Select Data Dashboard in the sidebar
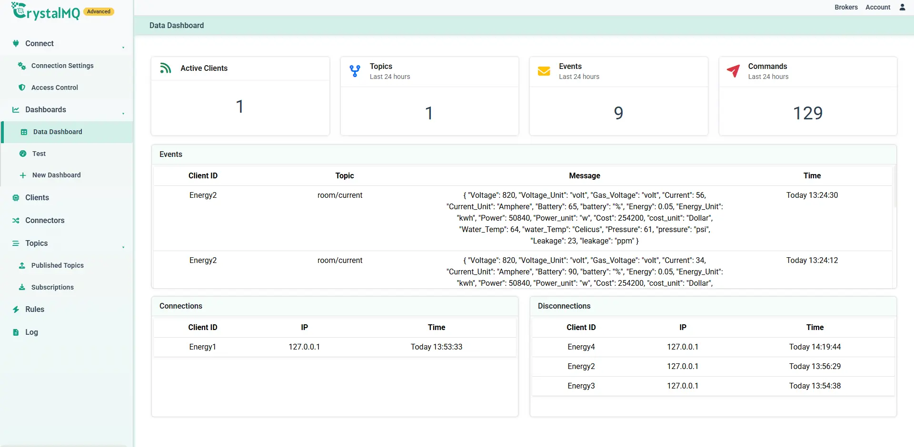Image resolution: width=914 pixels, height=447 pixels. (x=68, y=132)
